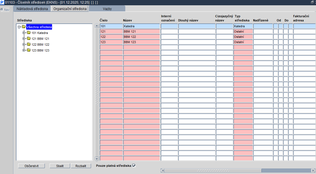
Task: Toggle the Pouze platná střediska checkbox
Action: pos(134,166)
